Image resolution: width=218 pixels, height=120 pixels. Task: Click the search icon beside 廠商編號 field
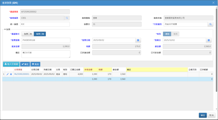(67, 18)
